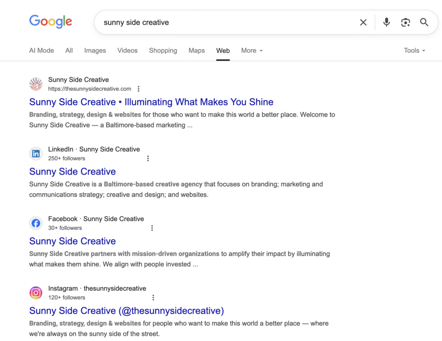Screen dimensions: 442x341
Task: Click the LinkedIn favicon
Action: click(36, 153)
